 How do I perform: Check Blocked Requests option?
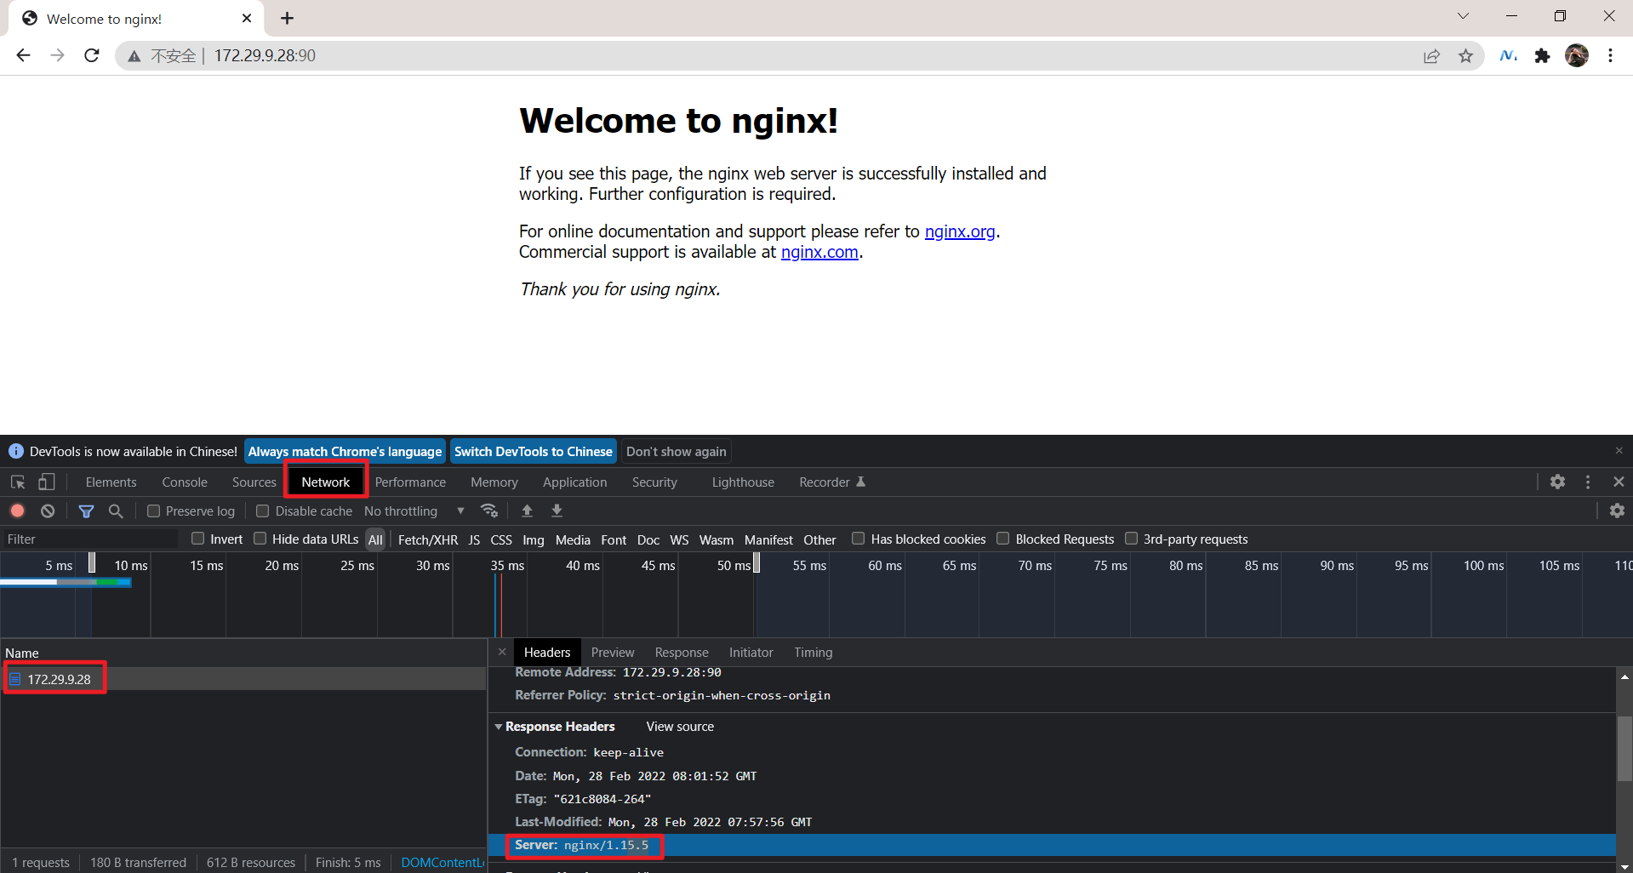(1003, 538)
